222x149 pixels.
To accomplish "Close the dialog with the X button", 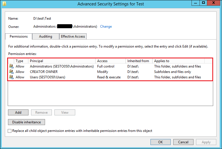I will pos(214,3).
